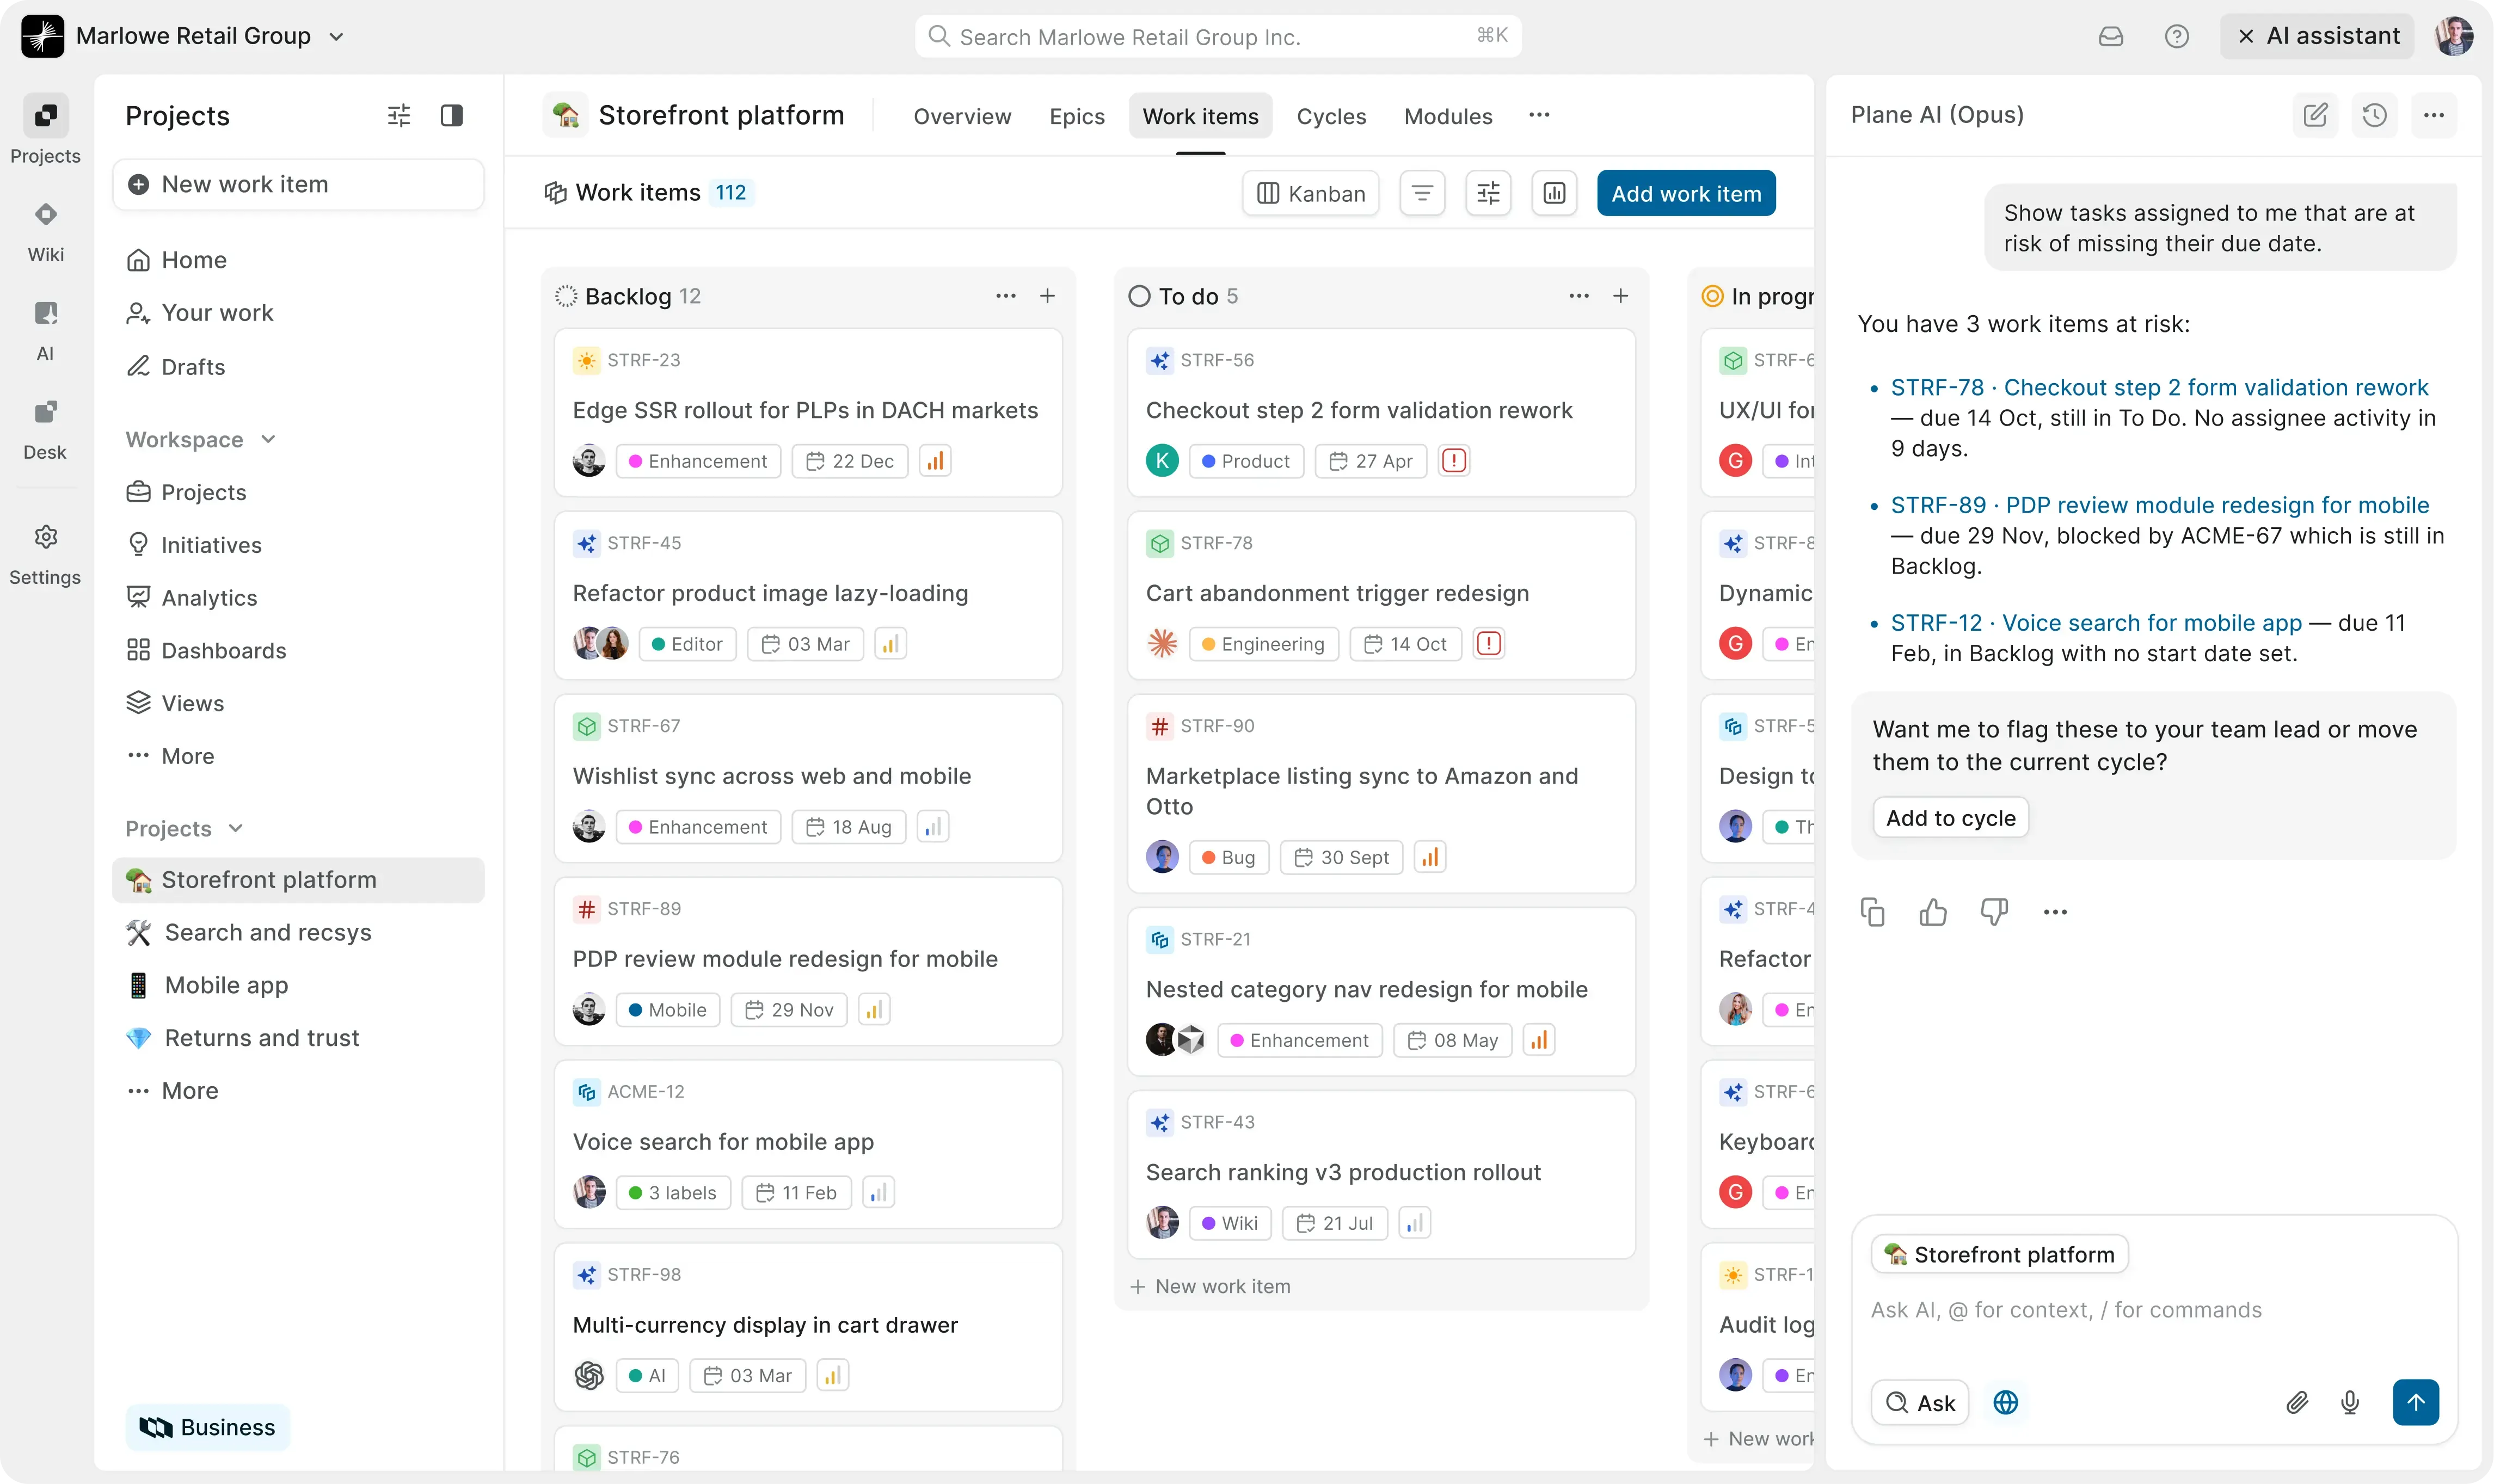Screen dimensions: 2494x1484
Task: Open the Mobile app project
Action: [298, 985]
